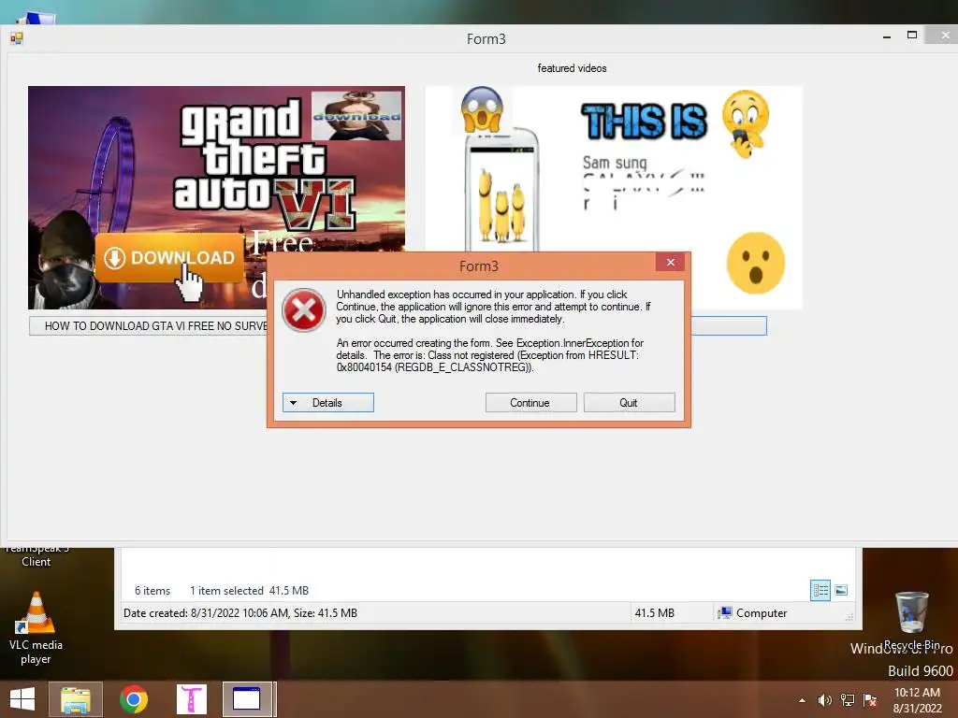Screen dimensions: 958x718
Task: Click Continue in the exception dialog
Action: pos(531,402)
